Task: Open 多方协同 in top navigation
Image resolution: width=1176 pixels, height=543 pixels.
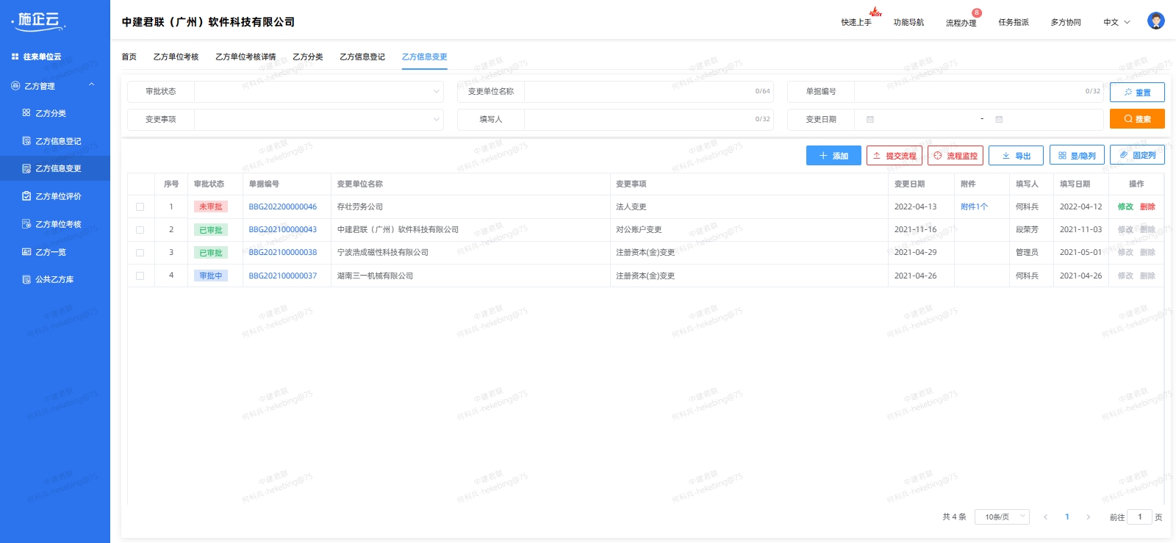Action: (x=1066, y=23)
